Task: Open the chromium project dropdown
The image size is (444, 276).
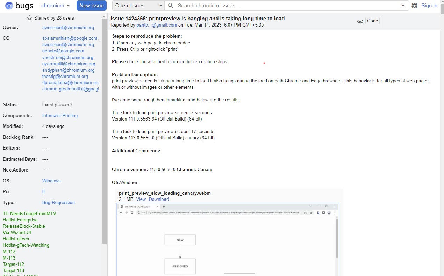Action: pos(55,6)
